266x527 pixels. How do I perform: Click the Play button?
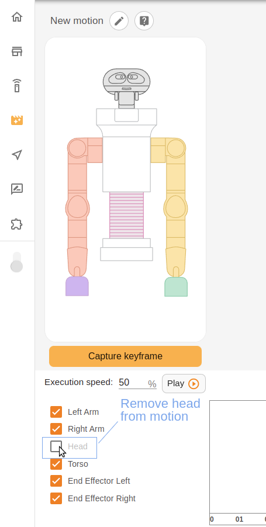(184, 383)
